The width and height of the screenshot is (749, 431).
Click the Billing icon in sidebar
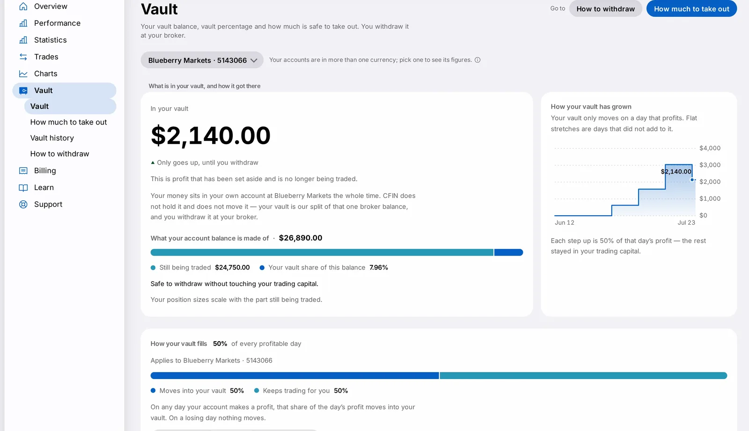[23, 171]
